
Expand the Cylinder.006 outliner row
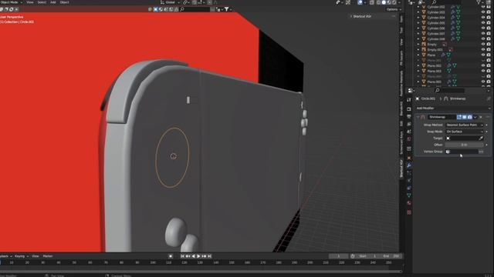418,28
